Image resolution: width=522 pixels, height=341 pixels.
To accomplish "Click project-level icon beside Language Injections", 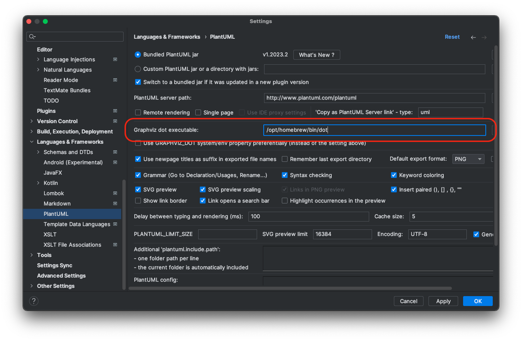I will pyautogui.click(x=115, y=59).
